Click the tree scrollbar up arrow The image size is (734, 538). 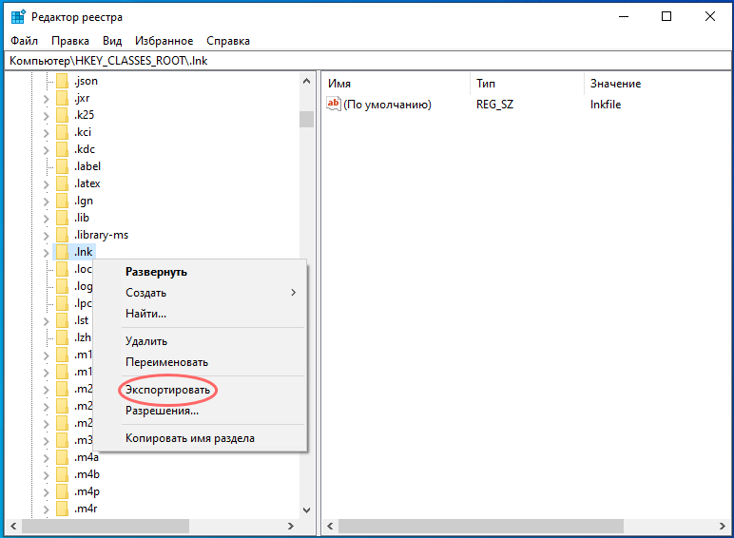pyautogui.click(x=306, y=81)
